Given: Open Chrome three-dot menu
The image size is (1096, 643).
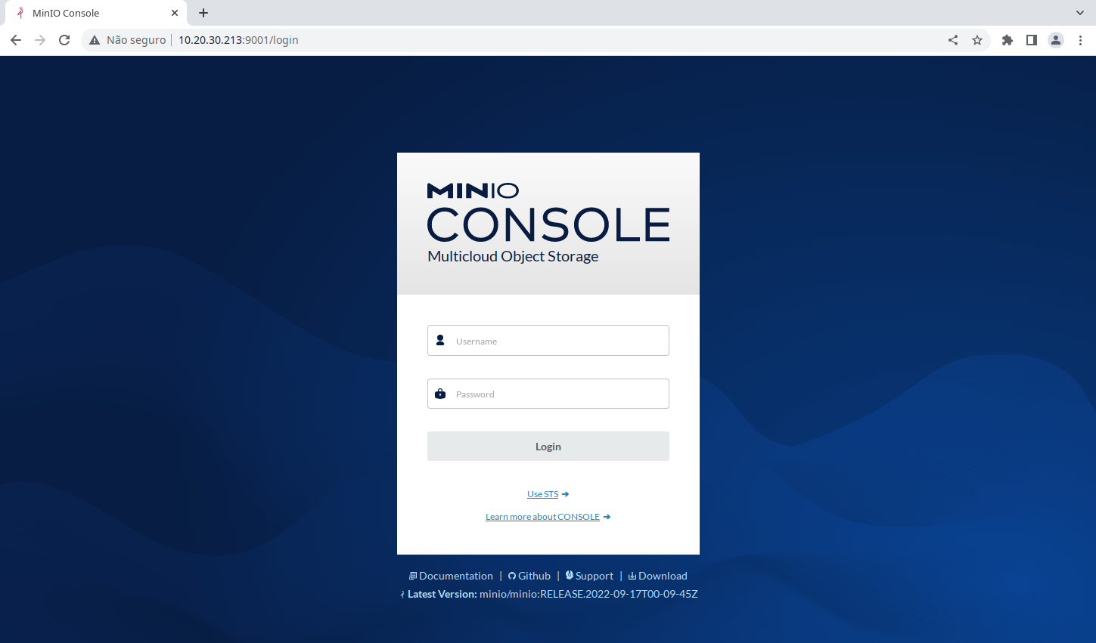Looking at the screenshot, I should (1080, 40).
